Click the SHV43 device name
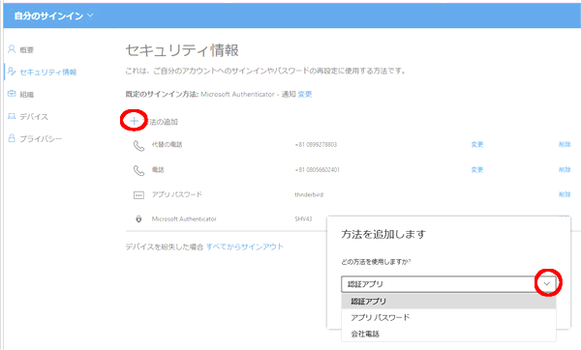This screenshot has height=350, width=581. [x=303, y=219]
